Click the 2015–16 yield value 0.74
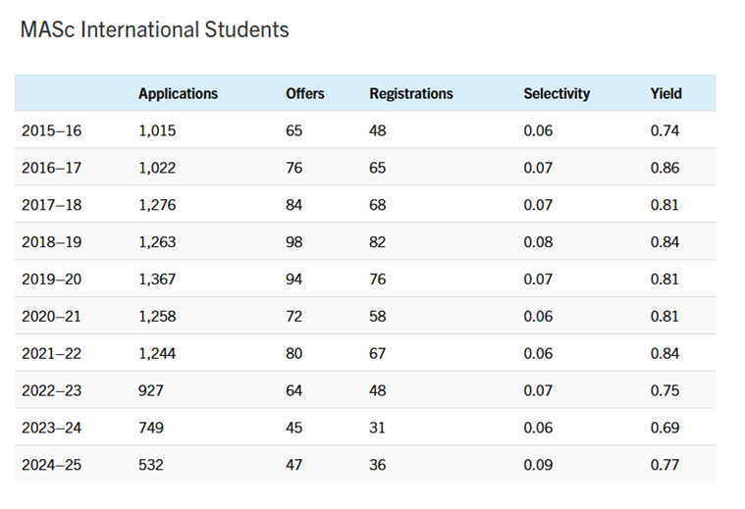Viewport: 745px width, 509px height. click(x=665, y=130)
